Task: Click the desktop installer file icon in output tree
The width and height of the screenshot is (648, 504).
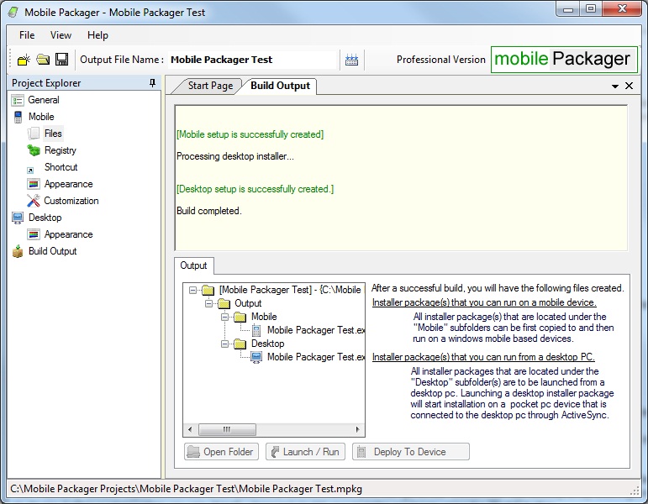Action: 256,357
